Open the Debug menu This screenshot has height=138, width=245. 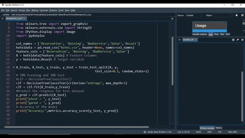(35, 10)
